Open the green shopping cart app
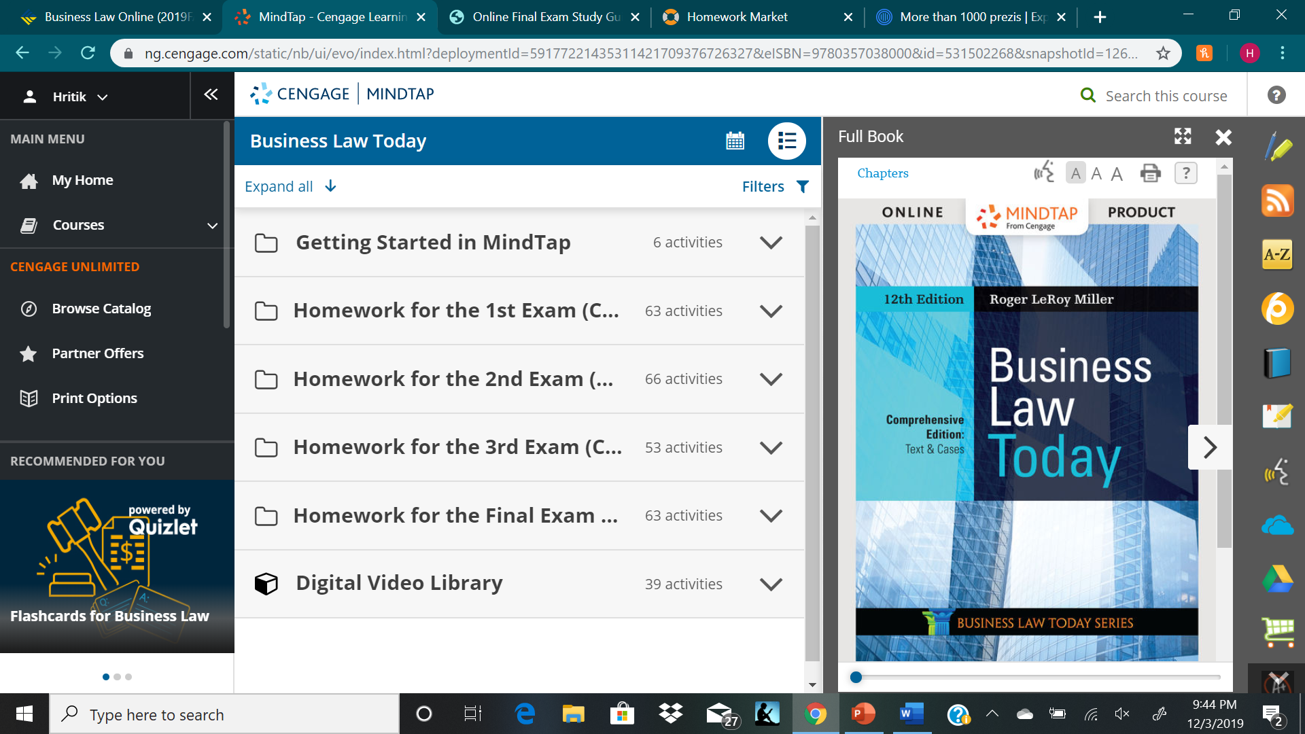 coord(1278,632)
